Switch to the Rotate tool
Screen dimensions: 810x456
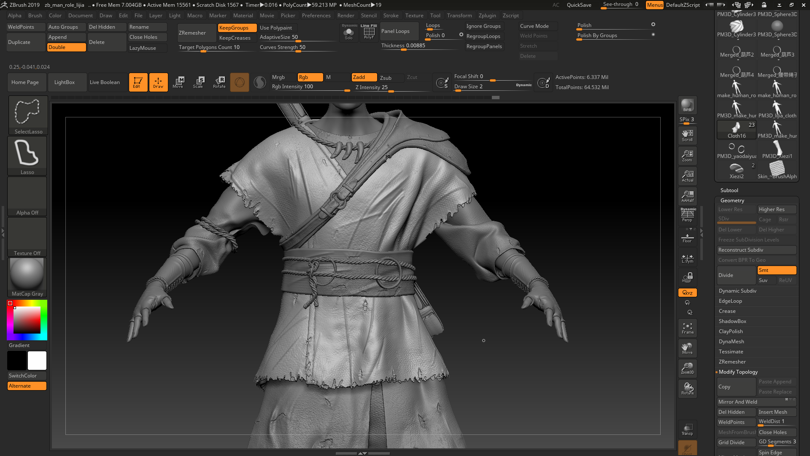[x=219, y=82]
